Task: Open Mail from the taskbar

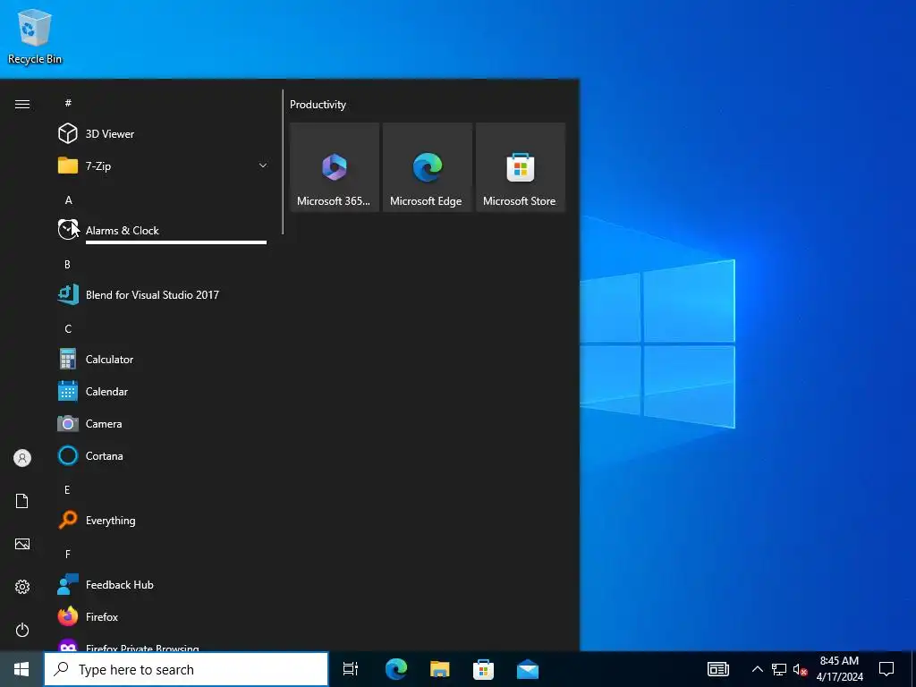Action: tap(528, 669)
